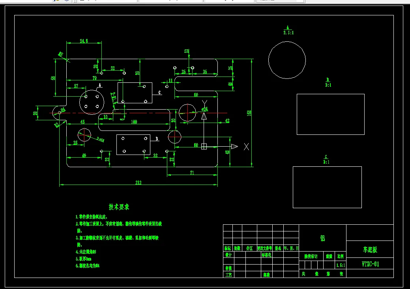Click the 审核 cell in title block
Viewport: 410px width, 289px height.
pos(228,268)
